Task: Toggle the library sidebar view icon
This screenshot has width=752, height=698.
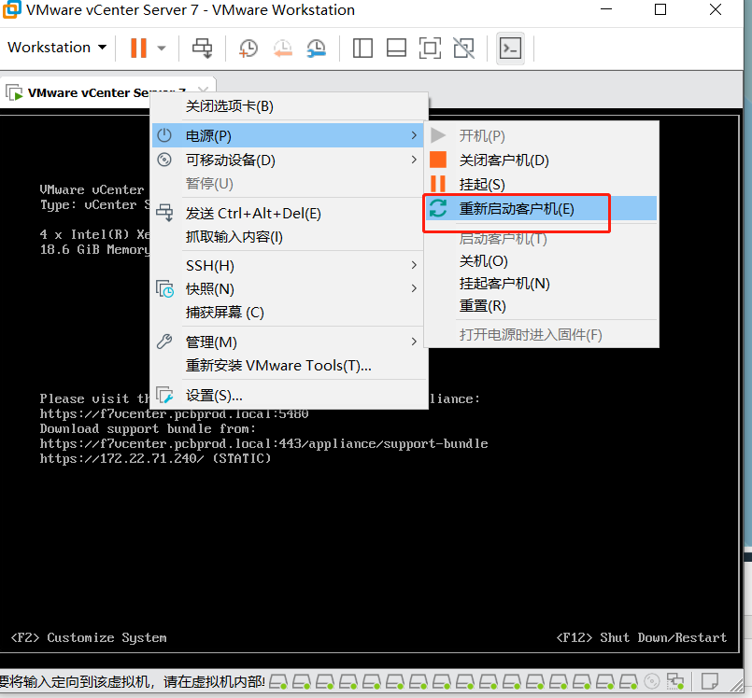Action: tap(362, 48)
